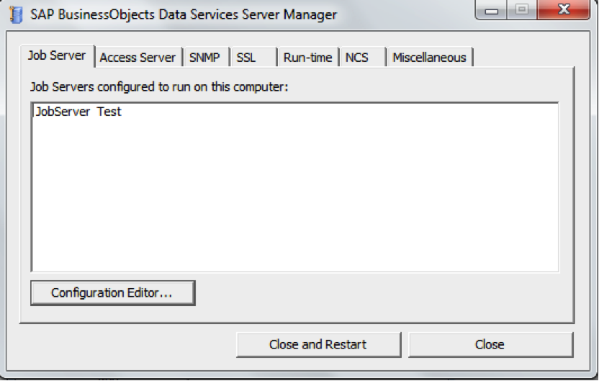The image size is (599, 381).
Task: Select JobServer_Test in the list
Action: point(78,112)
